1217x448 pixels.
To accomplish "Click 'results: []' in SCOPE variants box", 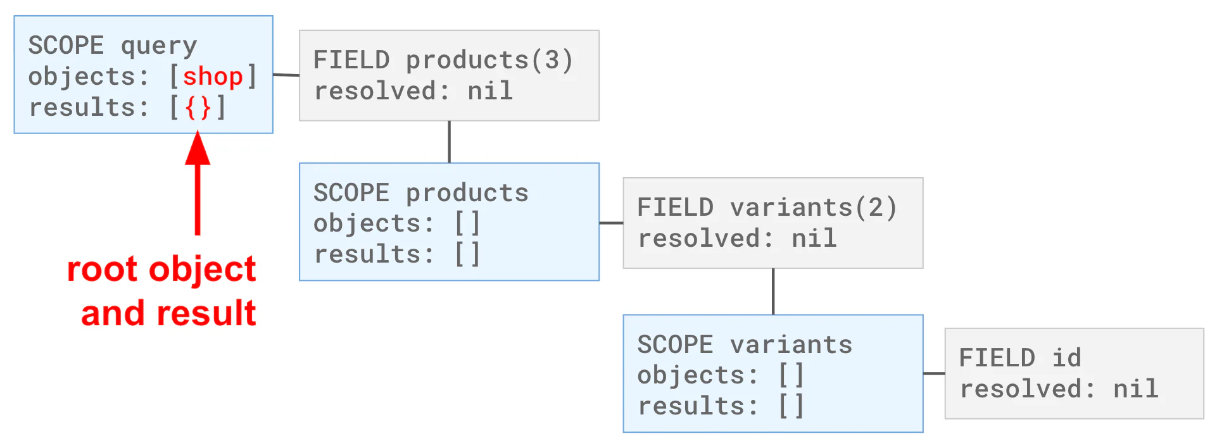I will pos(721,406).
